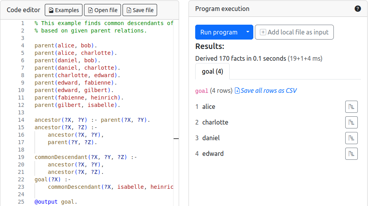368x206 pixels.
Task: Click parent(?Y, ?Z) on line 17
Action: (72, 142)
